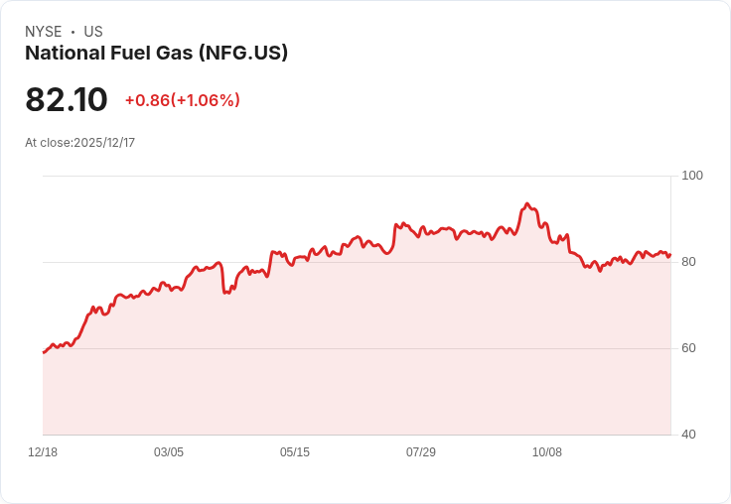Click the final endpoint of the price line
Image resolution: width=731 pixels, height=504 pixels.
point(670,254)
